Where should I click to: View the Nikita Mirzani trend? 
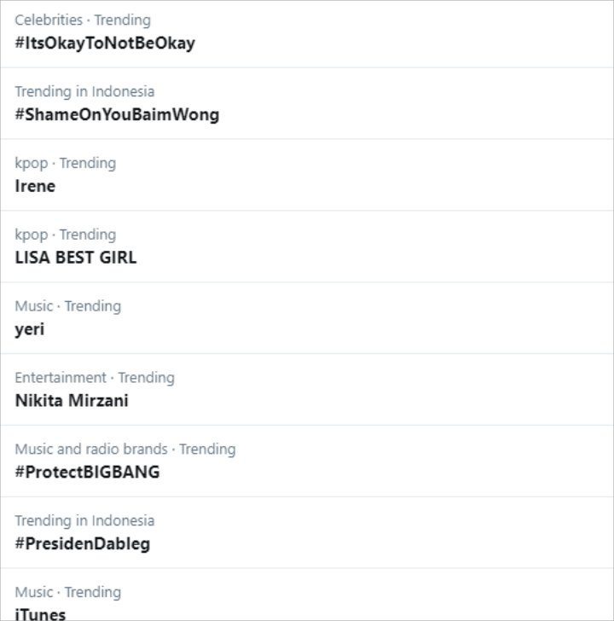72,400
